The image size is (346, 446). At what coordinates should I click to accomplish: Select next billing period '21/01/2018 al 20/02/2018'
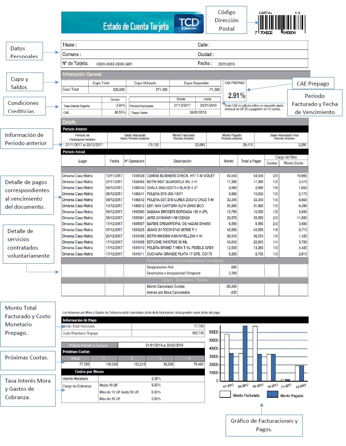pyautogui.click(x=164, y=345)
